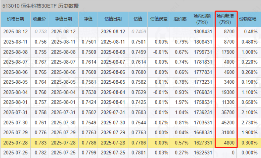
Task: Click share growth 0.48% in top row
Action: click(x=251, y=31)
